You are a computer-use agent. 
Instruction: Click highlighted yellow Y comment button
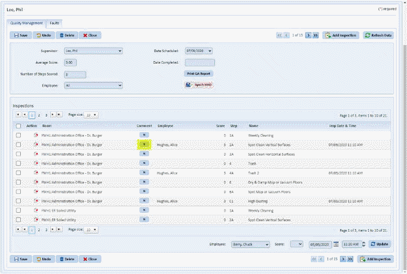(143, 144)
